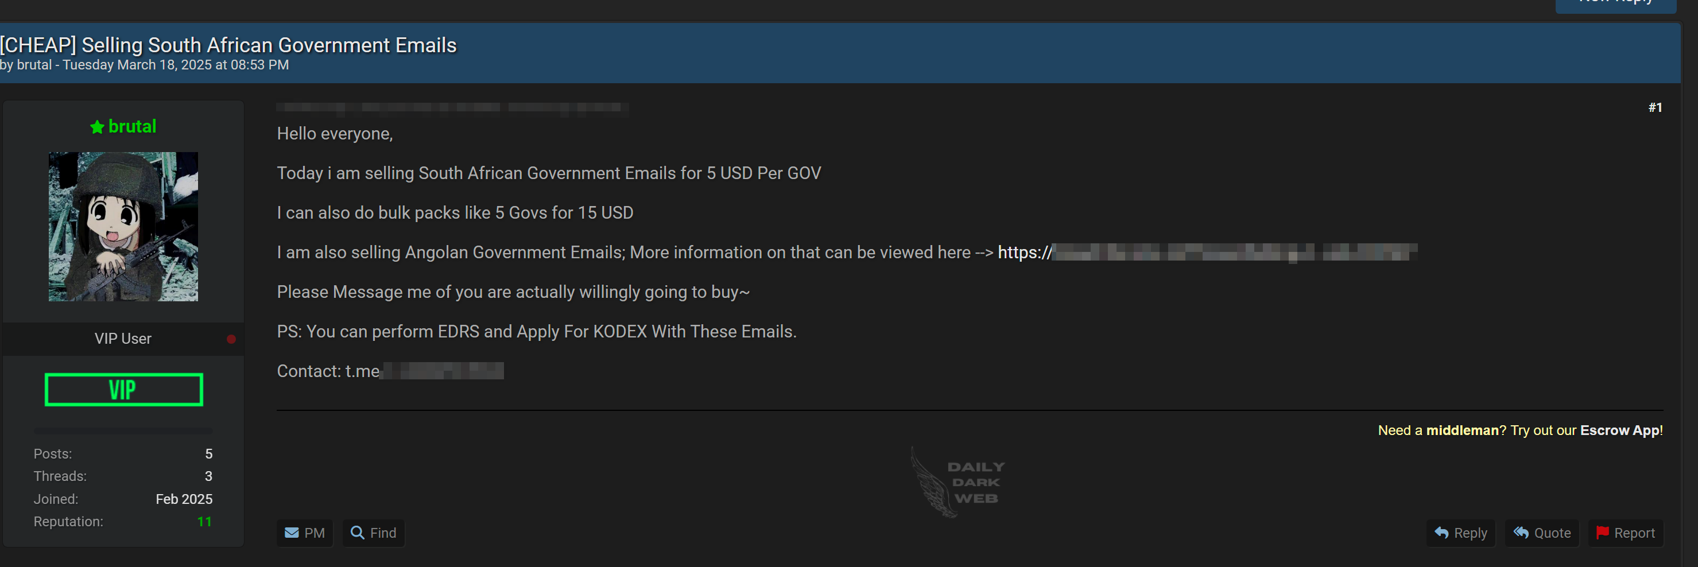
Task: Open the brutal username profile link
Action: click(x=132, y=126)
